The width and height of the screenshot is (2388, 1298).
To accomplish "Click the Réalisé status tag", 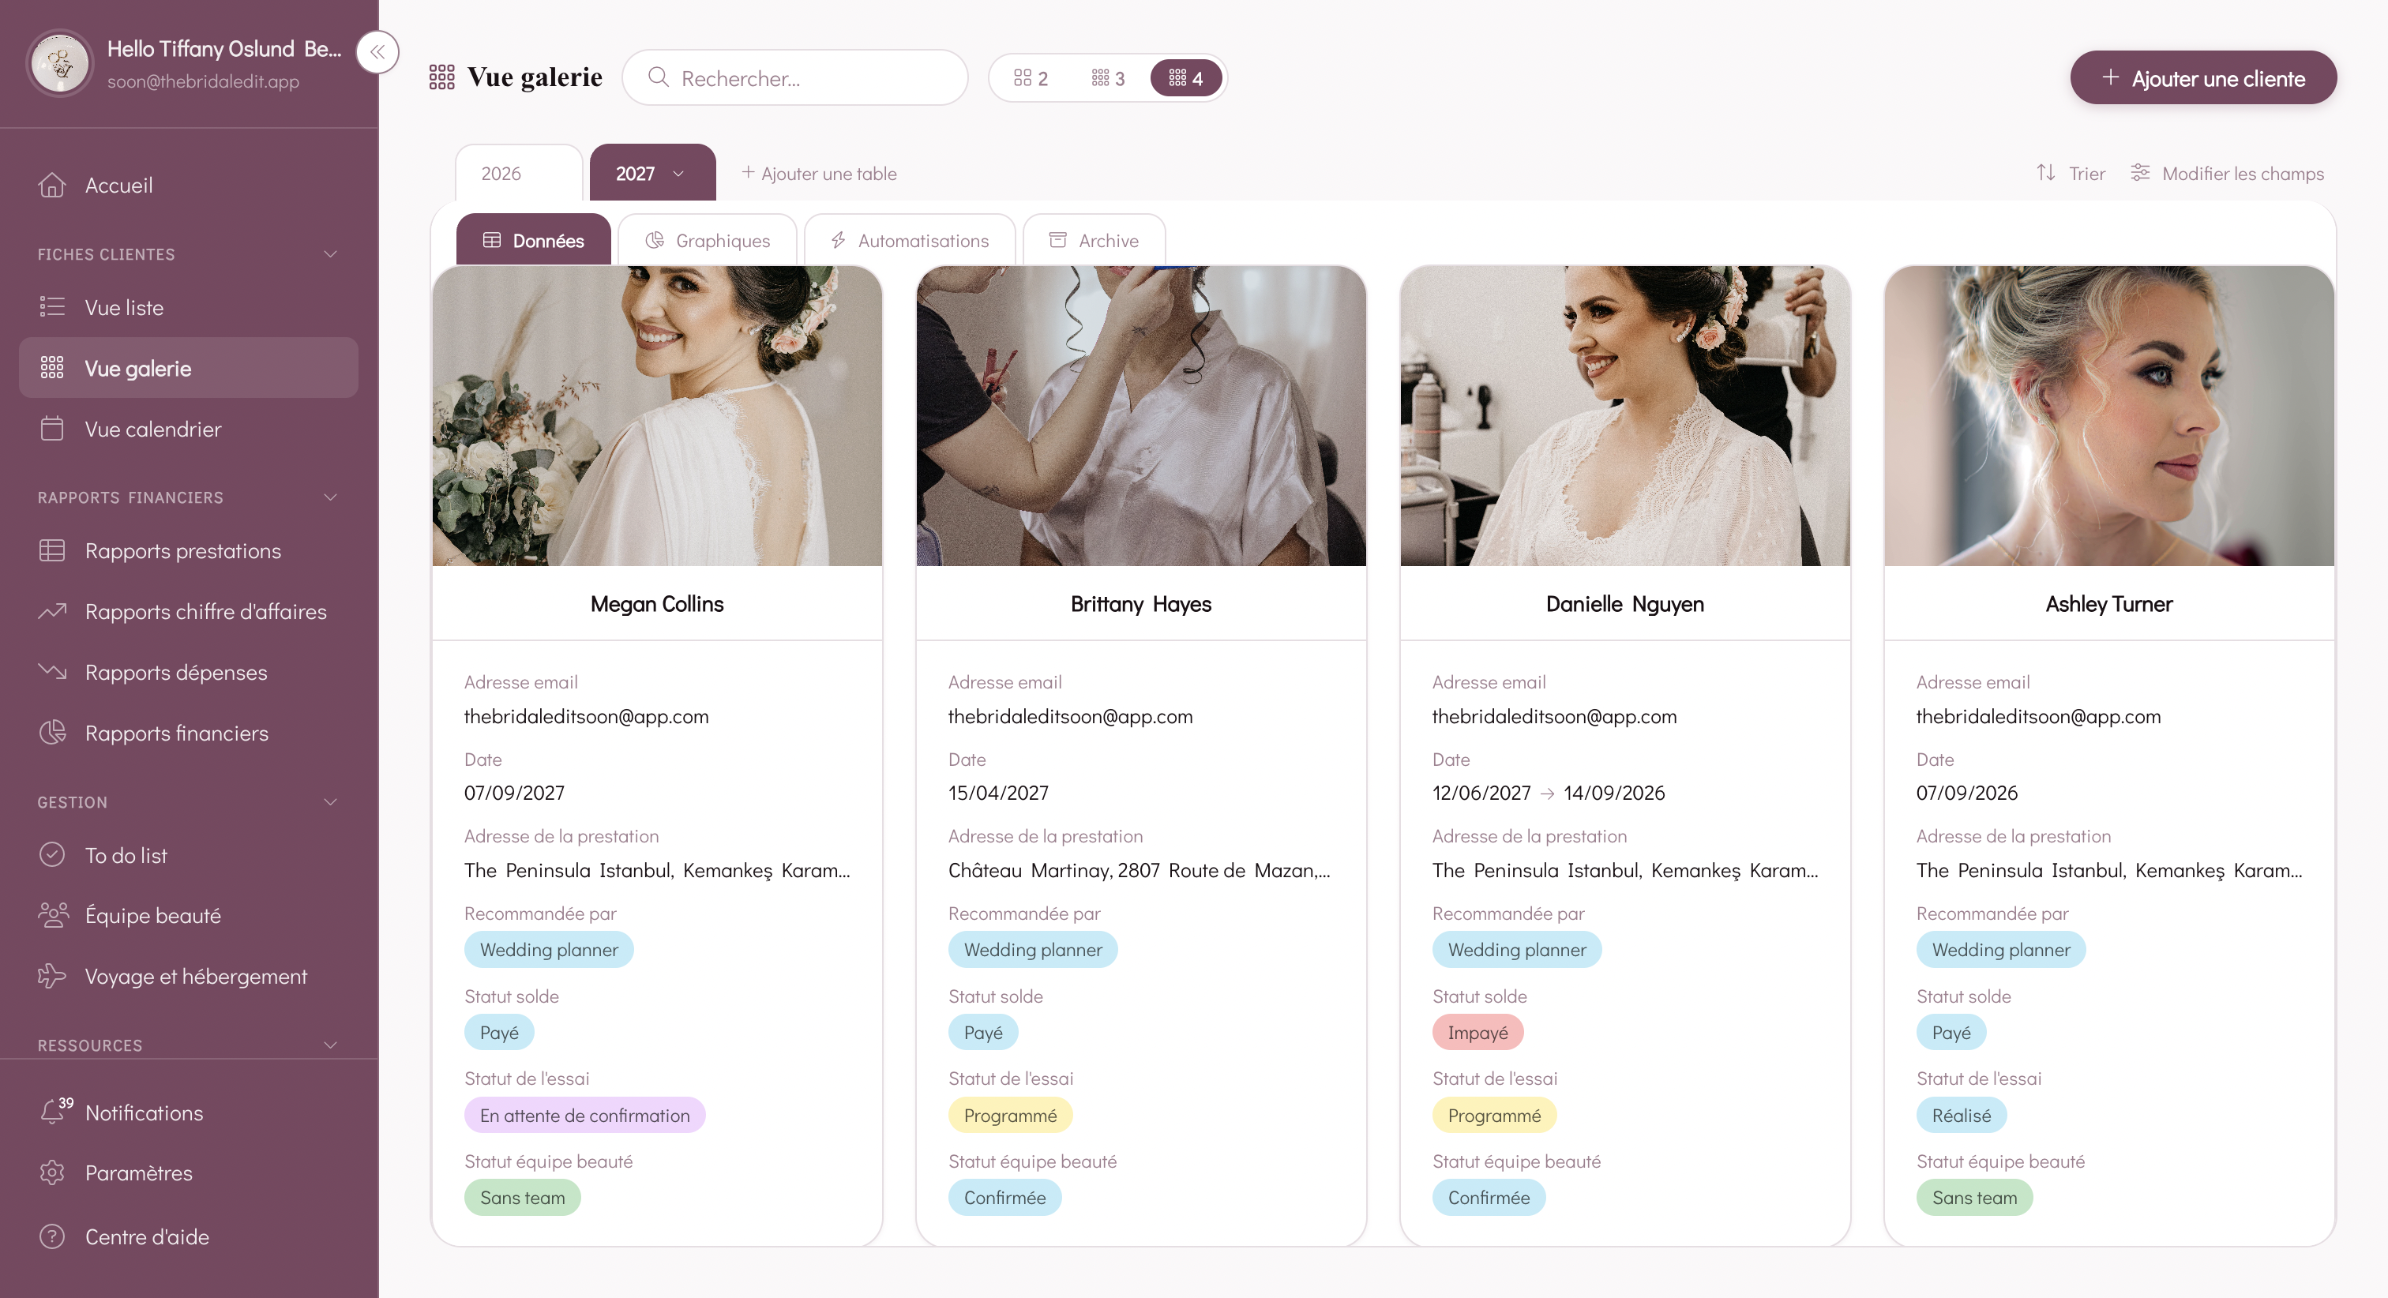I will (1962, 1116).
